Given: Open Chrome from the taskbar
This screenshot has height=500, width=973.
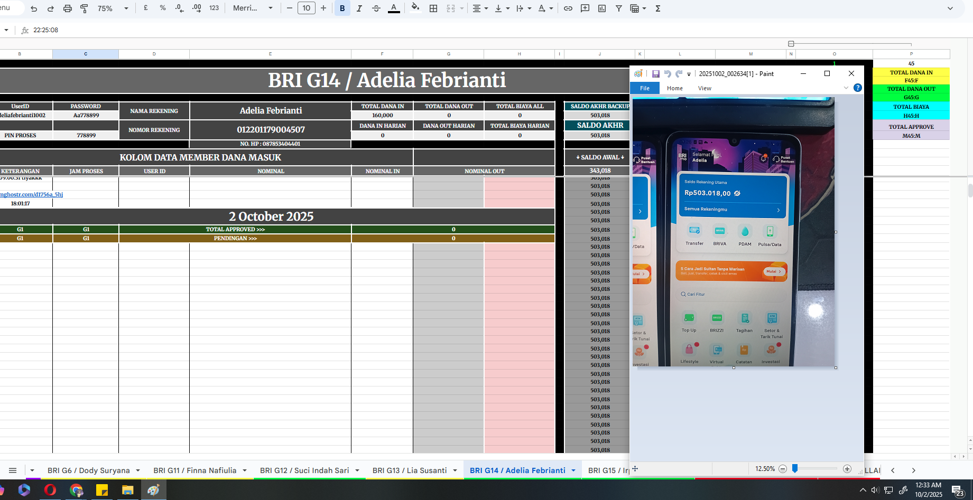Looking at the screenshot, I should point(77,490).
